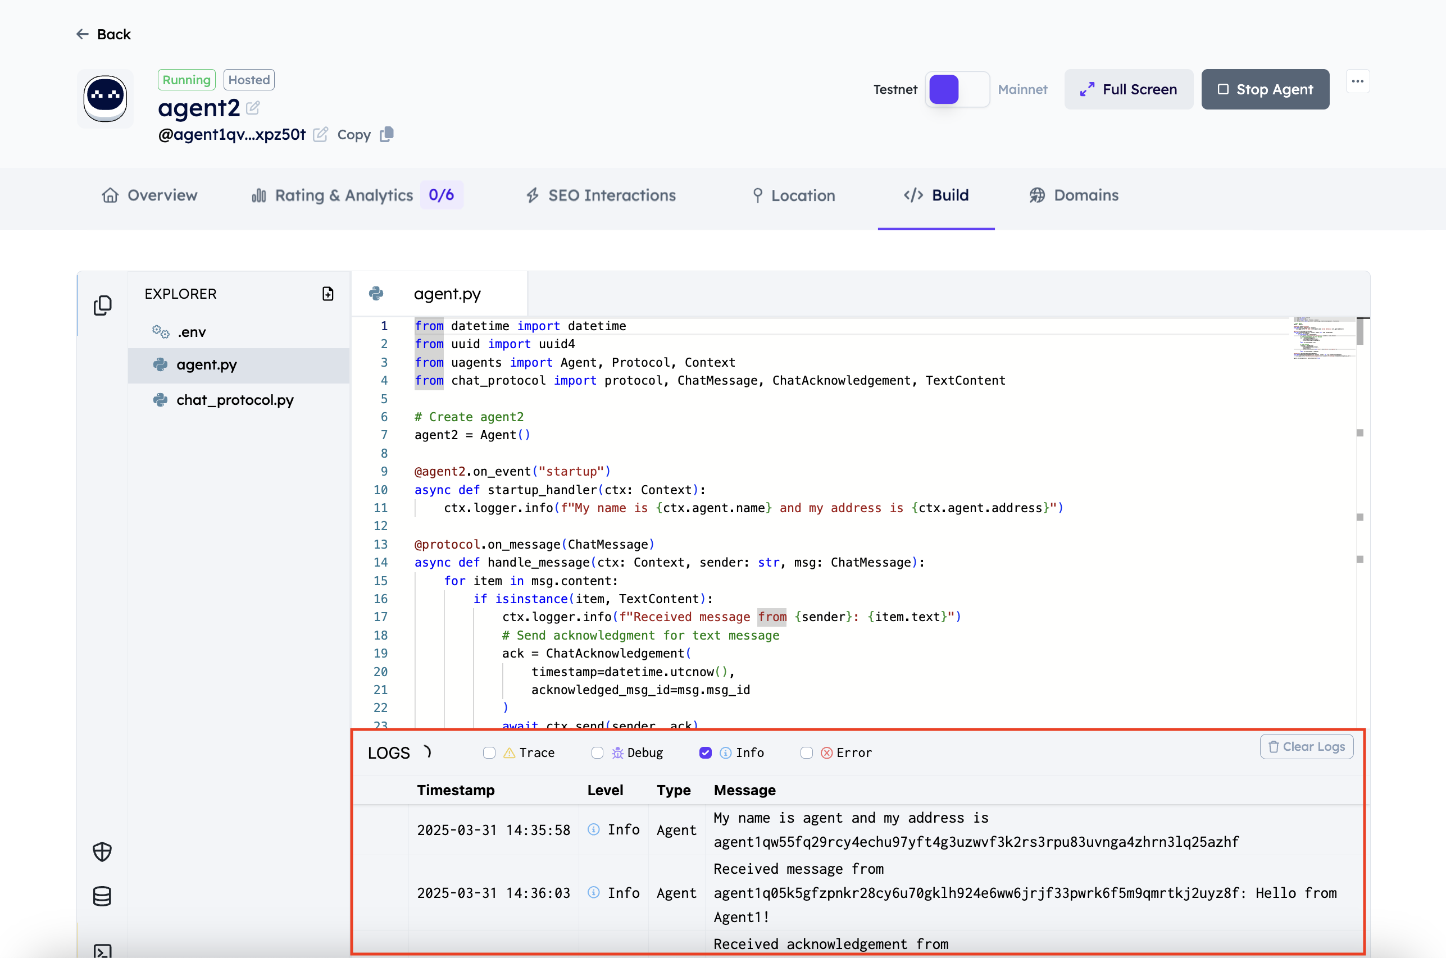Open the three-dot more options menu
This screenshot has height=958, width=1446.
click(x=1357, y=81)
